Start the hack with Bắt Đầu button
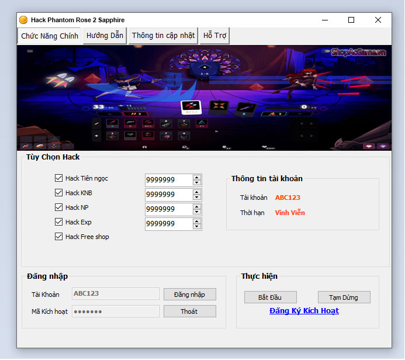 click(x=270, y=297)
